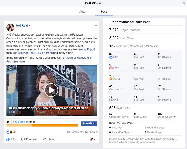
Task: View the 13 Comments on the post
Action: tap(75, 132)
